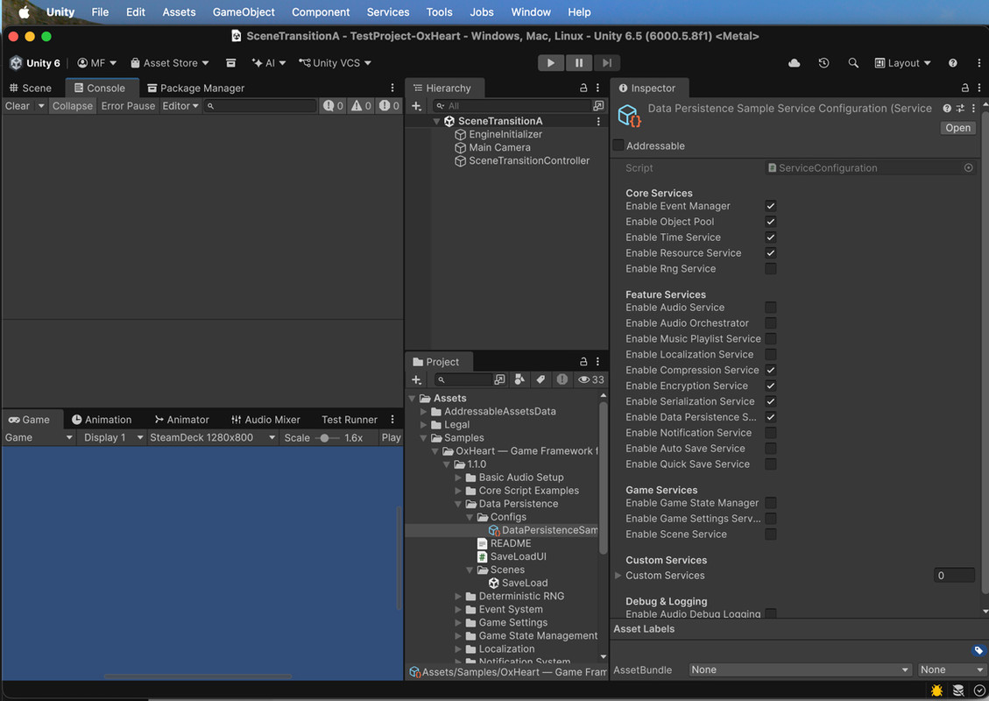Viewport: 989px width, 701px height.
Task: Toggle hidden packages count 33 eye icon
Action: (x=591, y=379)
